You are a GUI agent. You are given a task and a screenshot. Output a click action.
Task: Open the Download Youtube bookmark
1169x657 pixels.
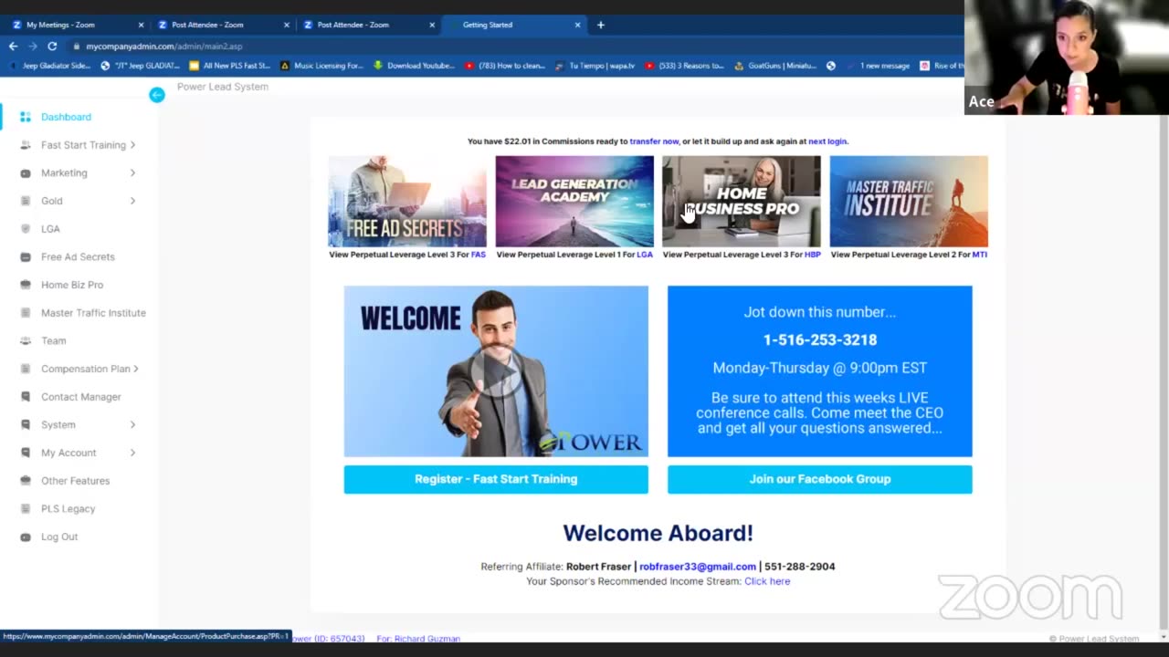click(x=414, y=66)
